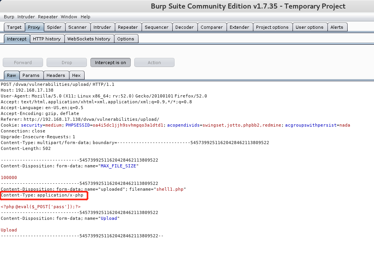Click the name="Upload" disposition line
The image size is (374, 261).
point(60,218)
